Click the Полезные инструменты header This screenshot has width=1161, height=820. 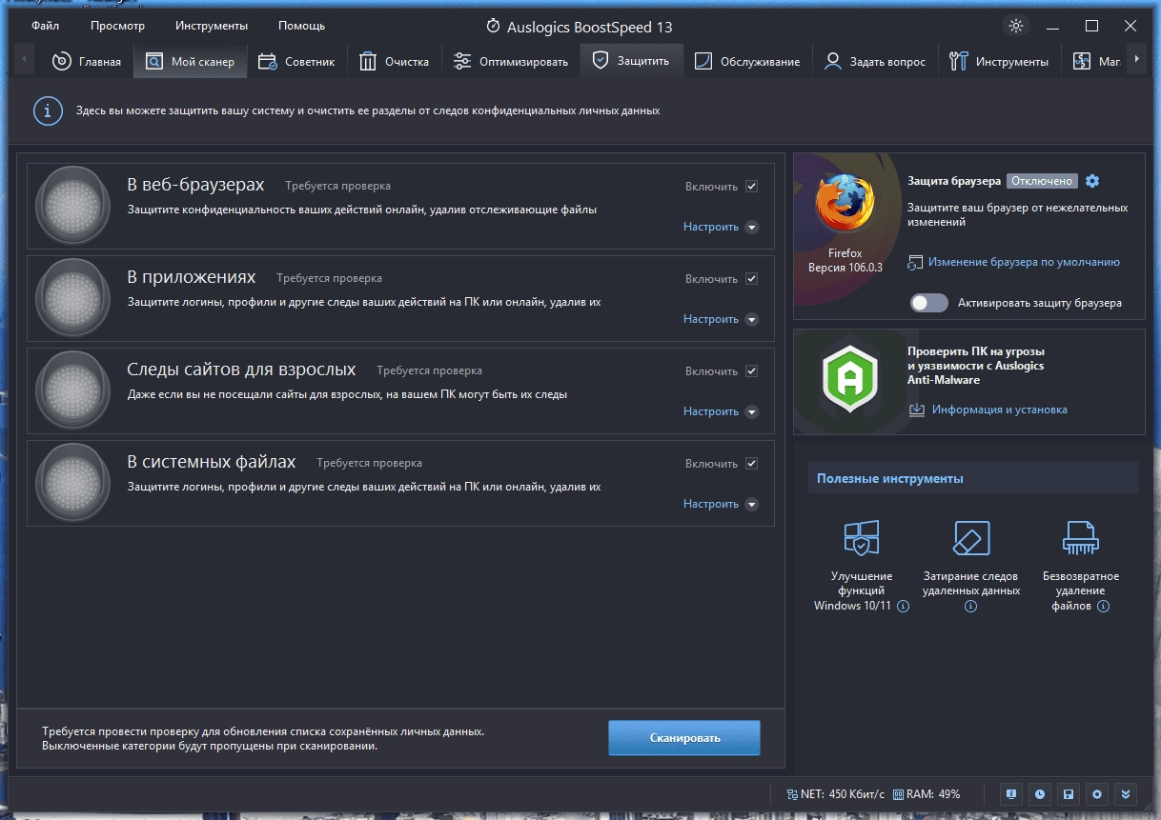[973, 478]
